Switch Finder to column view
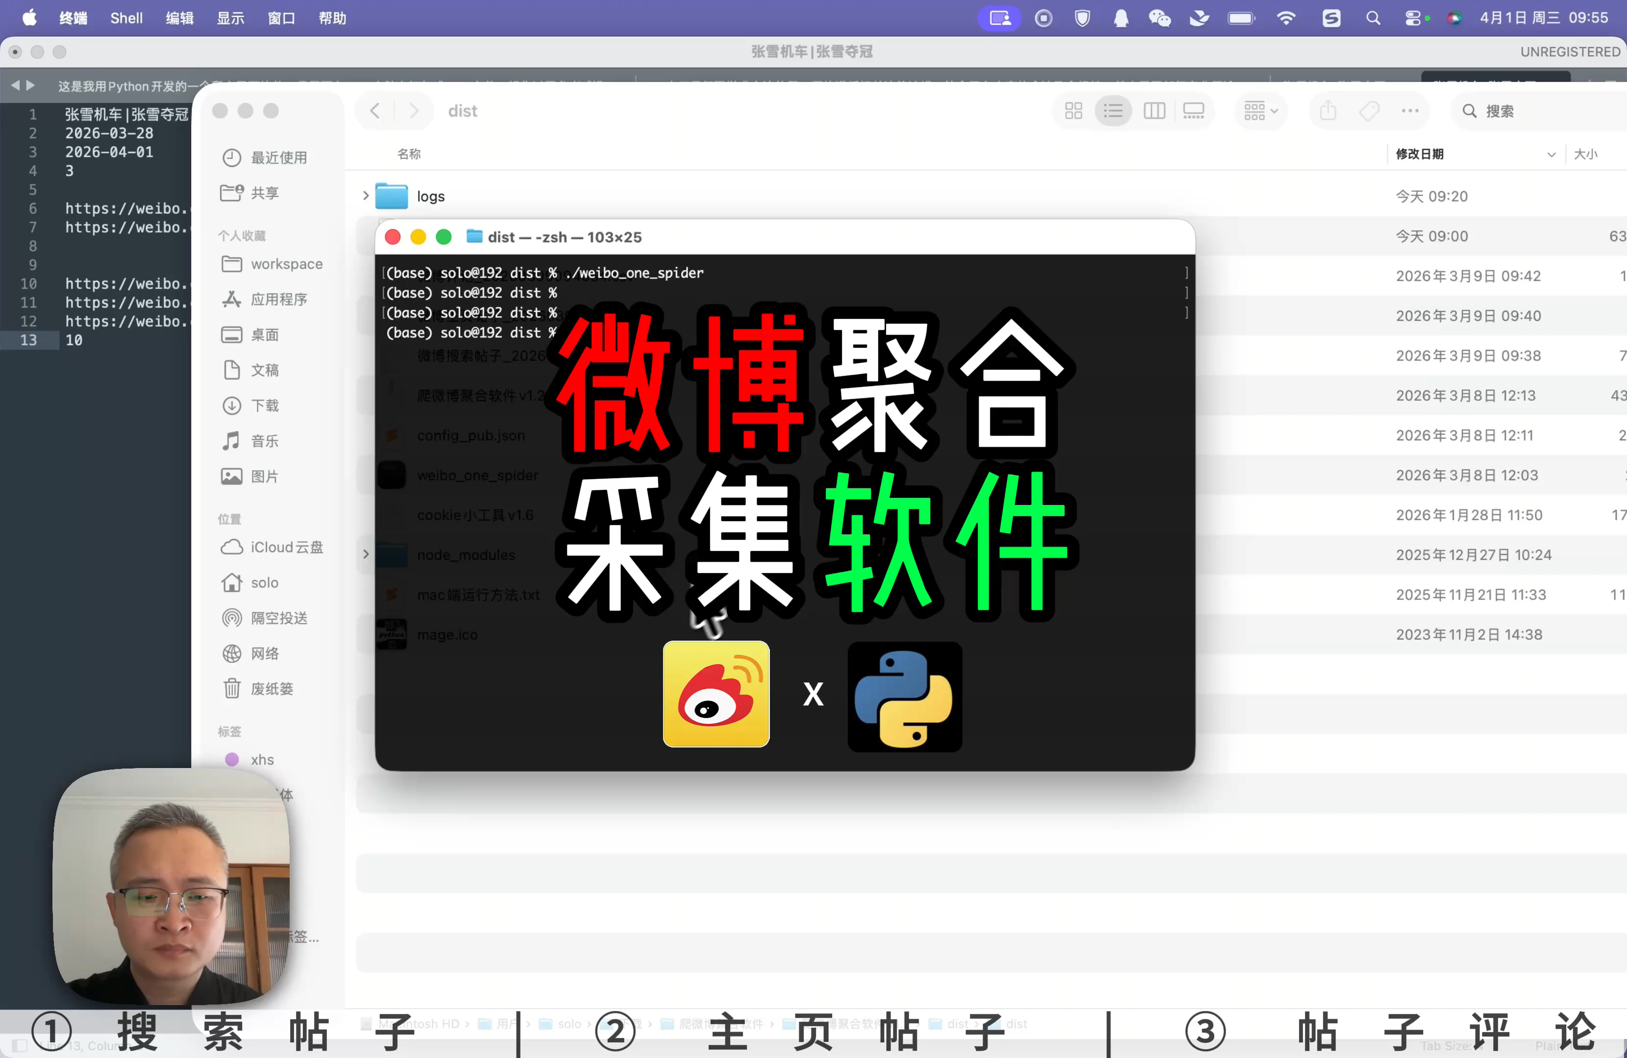Viewport: 1627px width, 1058px height. point(1154,111)
